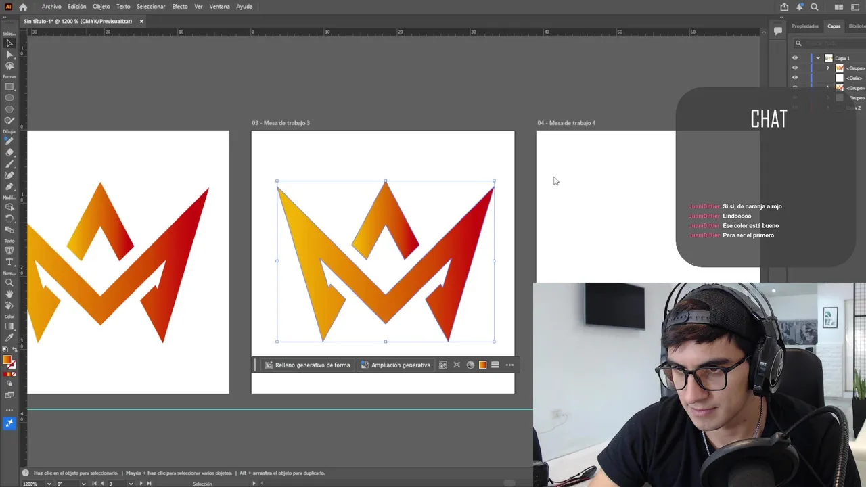Image resolution: width=866 pixels, height=487 pixels.
Task: Go to the previous artboard arrow
Action: [102, 484]
